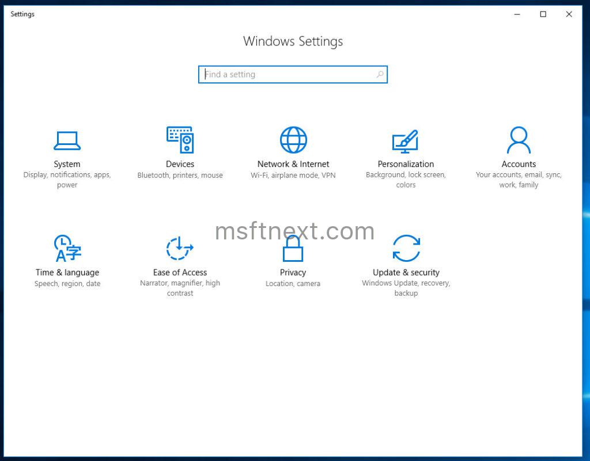Open the System laptop icon
This screenshot has width=590, height=461.
pyautogui.click(x=67, y=140)
